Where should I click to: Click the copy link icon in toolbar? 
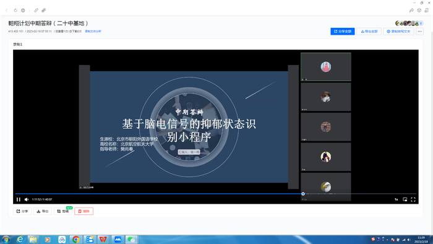(36, 11)
